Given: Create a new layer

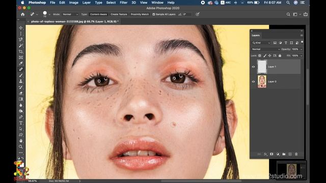Looking at the screenshot, I should point(290,154).
